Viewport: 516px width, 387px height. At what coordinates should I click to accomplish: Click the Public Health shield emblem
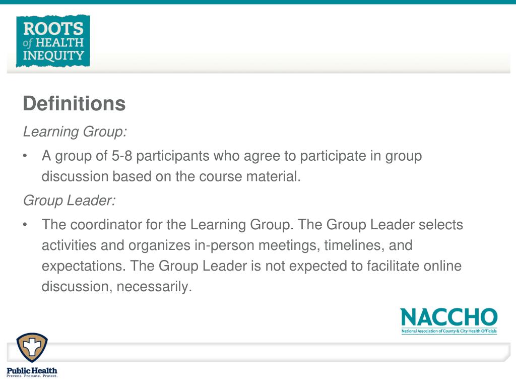click(x=32, y=348)
